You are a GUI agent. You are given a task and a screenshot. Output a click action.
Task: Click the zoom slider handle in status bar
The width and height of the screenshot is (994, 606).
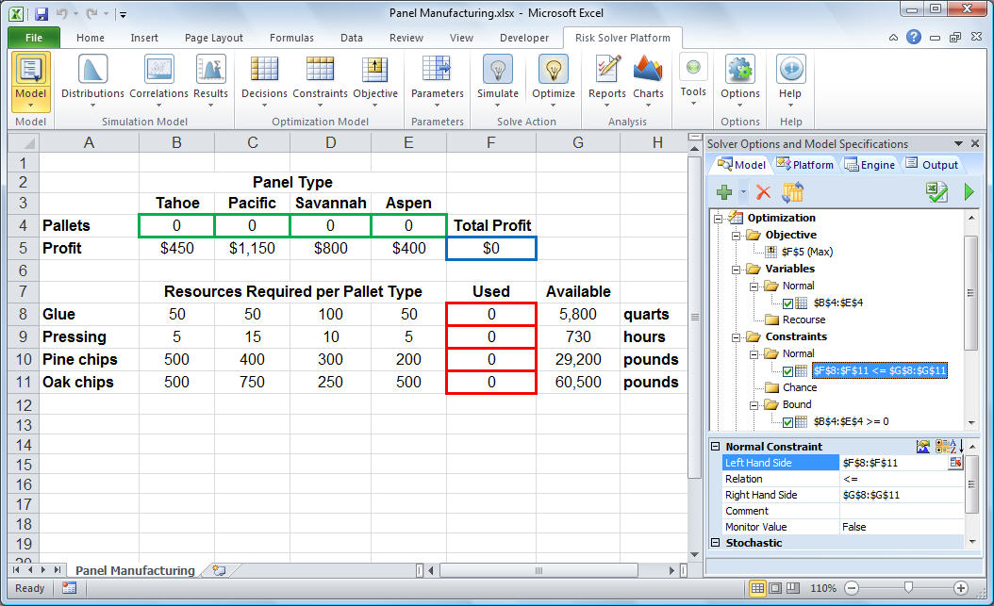click(908, 588)
